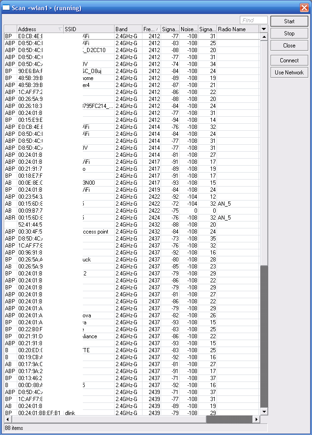Select the row with SSID ending 'liance'
Screen dimensions: 312x435
[x=132, y=336]
